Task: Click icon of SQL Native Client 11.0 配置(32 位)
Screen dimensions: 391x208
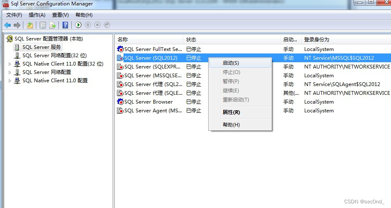Action: (17, 64)
